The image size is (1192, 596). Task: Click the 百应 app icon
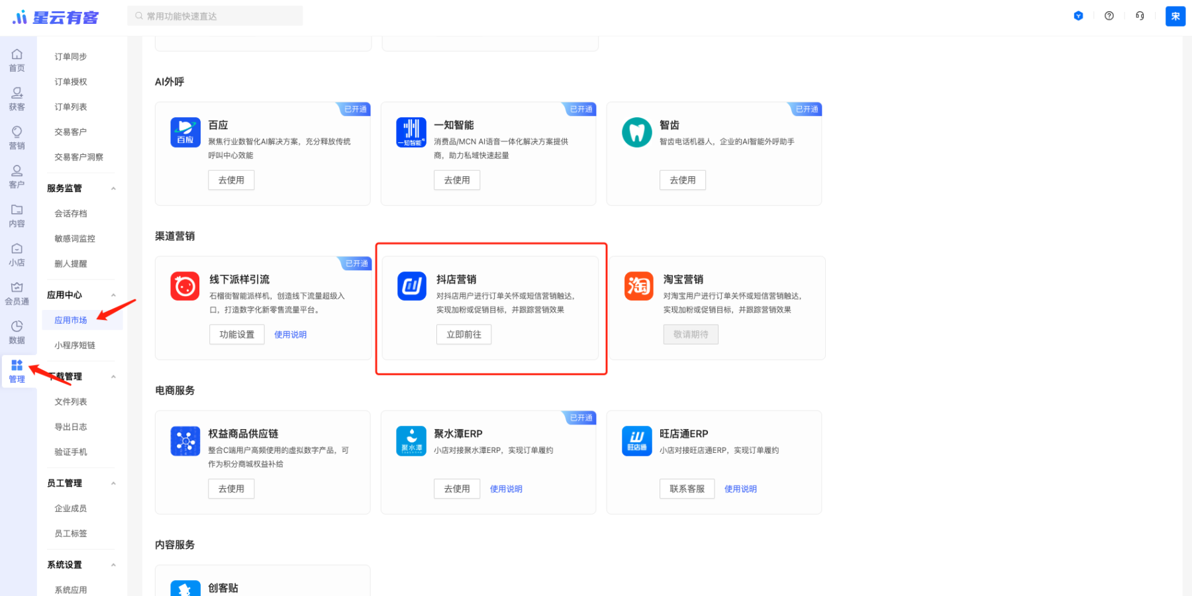click(185, 132)
